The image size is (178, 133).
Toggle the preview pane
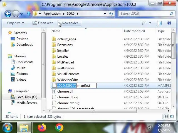tap(159, 23)
